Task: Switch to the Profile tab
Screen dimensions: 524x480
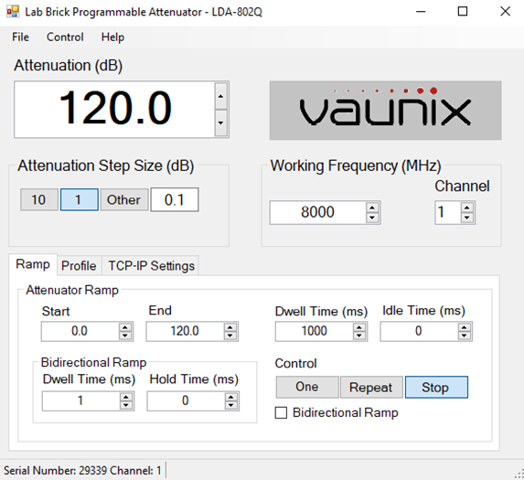Action: tap(79, 266)
